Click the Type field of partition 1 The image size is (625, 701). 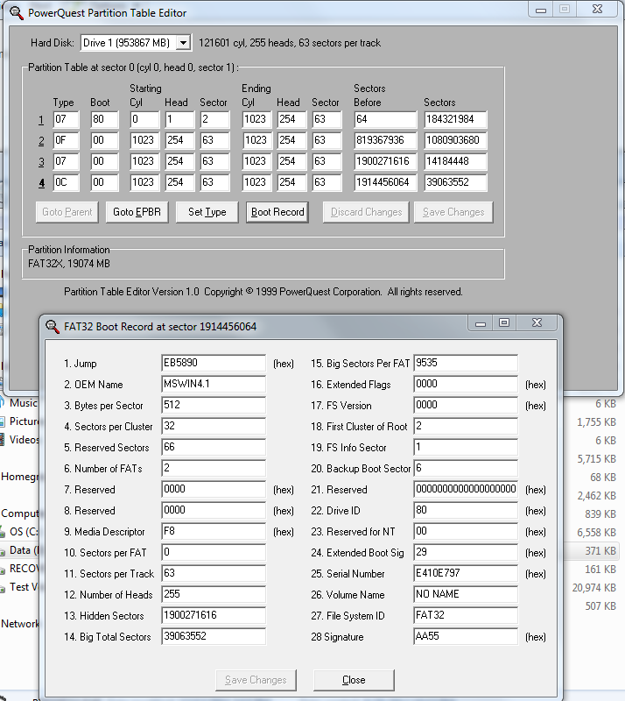pyautogui.click(x=66, y=120)
